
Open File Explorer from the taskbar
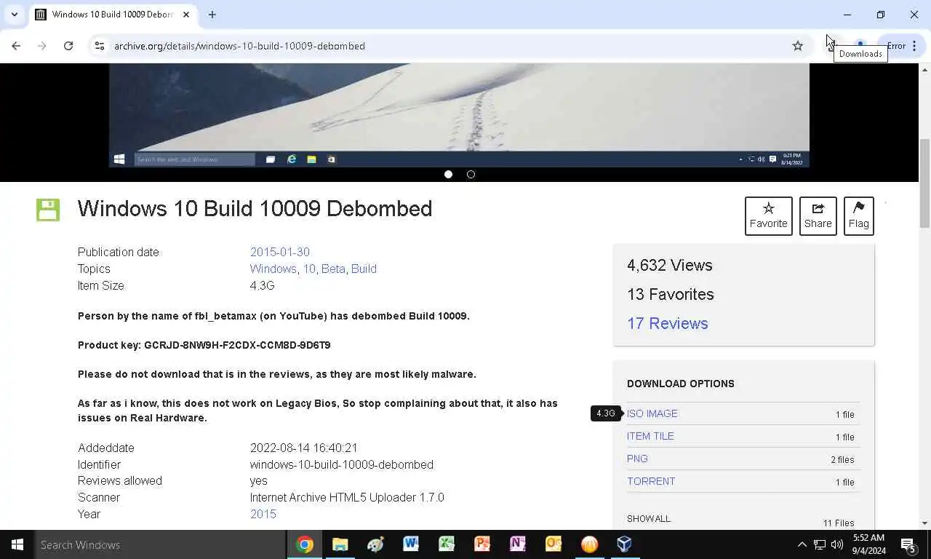click(340, 544)
